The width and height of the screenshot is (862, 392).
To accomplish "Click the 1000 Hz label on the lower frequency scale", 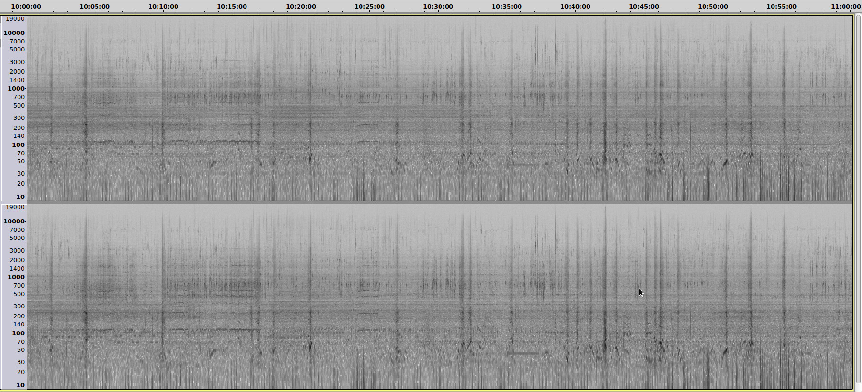I will (x=16, y=277).
